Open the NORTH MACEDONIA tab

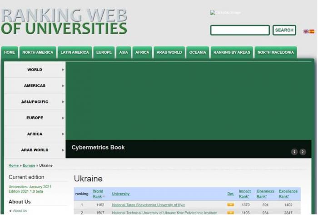[x=276, y=52]
